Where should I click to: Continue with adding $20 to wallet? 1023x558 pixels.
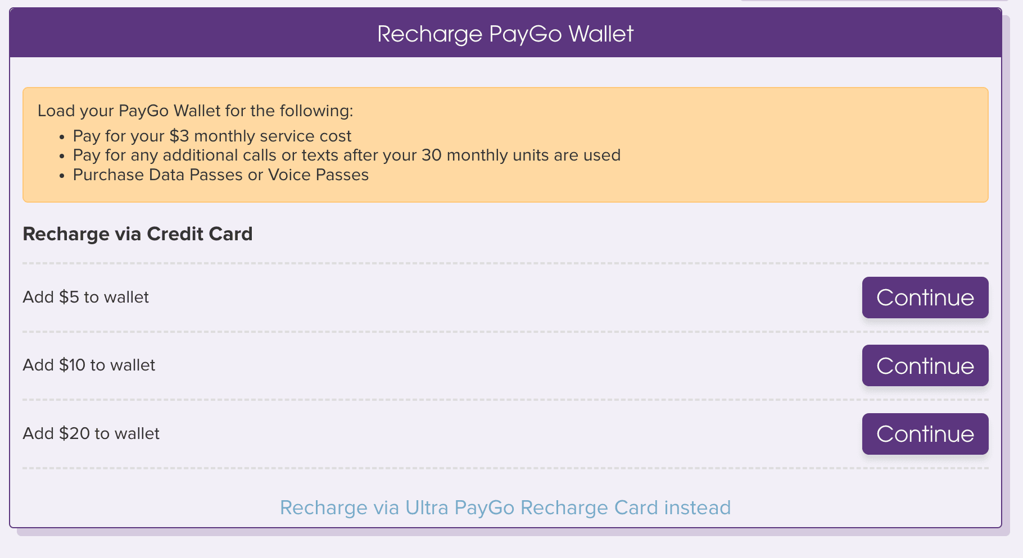tap(925, 434)
